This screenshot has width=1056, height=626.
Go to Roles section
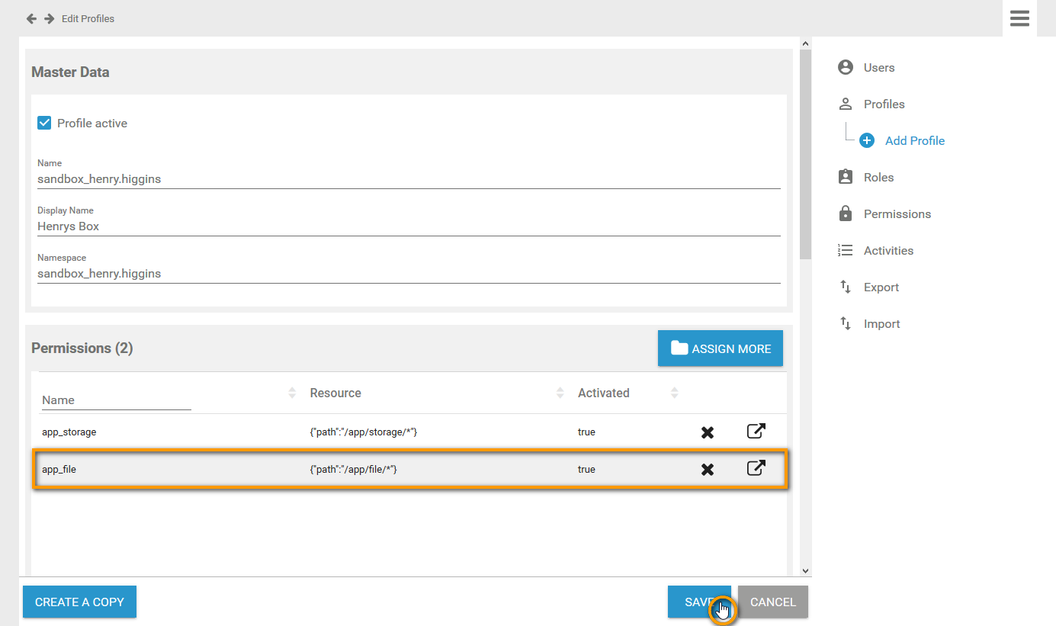878,177
